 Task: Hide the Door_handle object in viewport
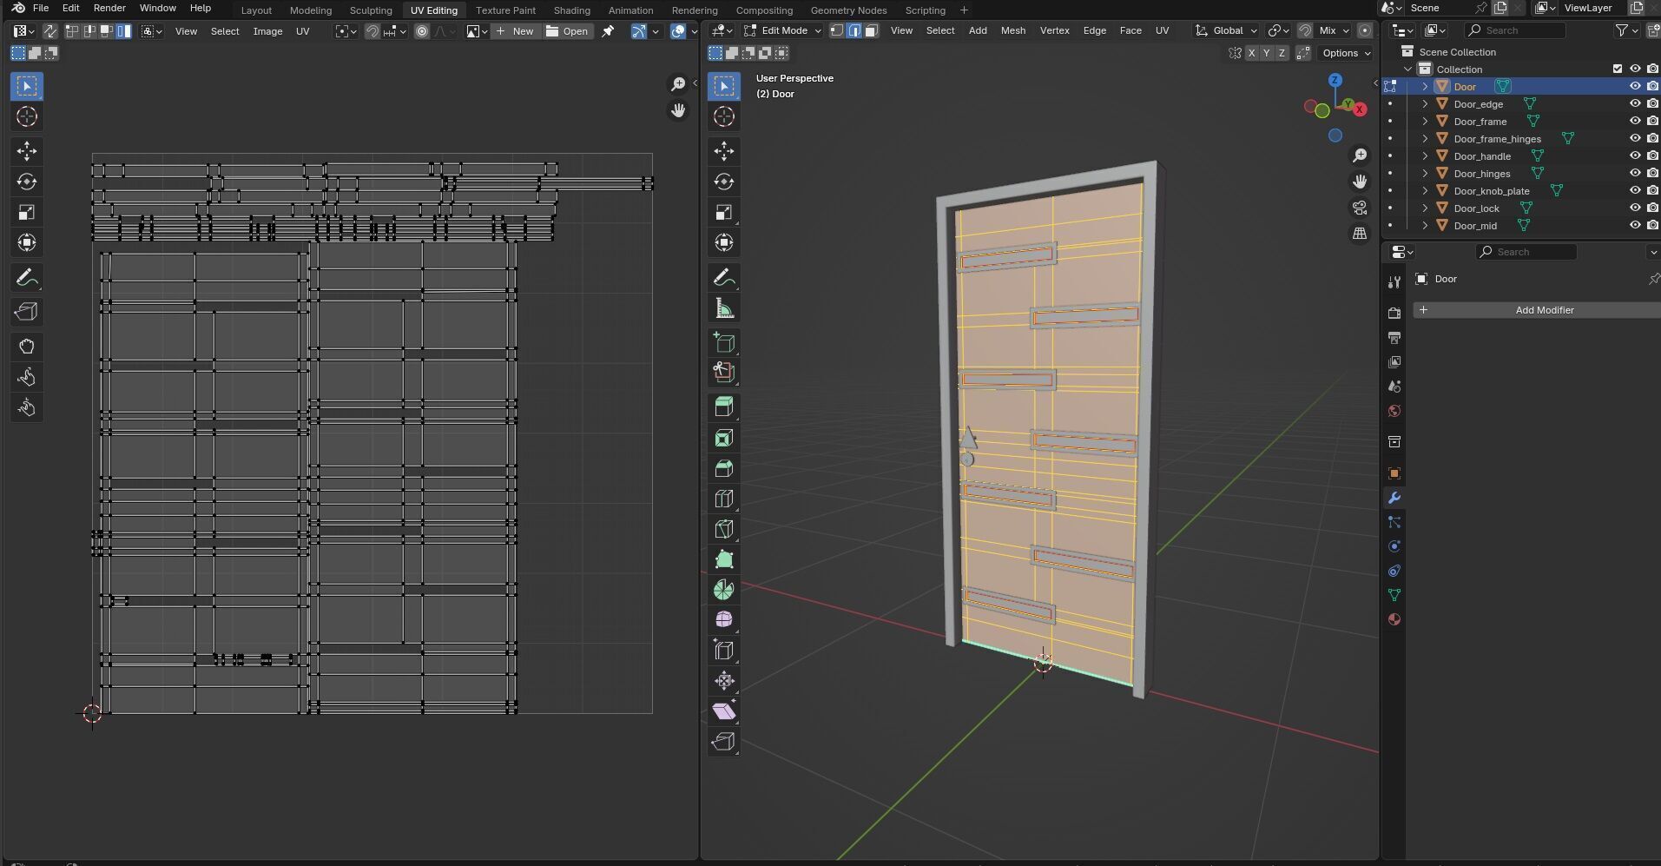click(x=1635, y=155)
